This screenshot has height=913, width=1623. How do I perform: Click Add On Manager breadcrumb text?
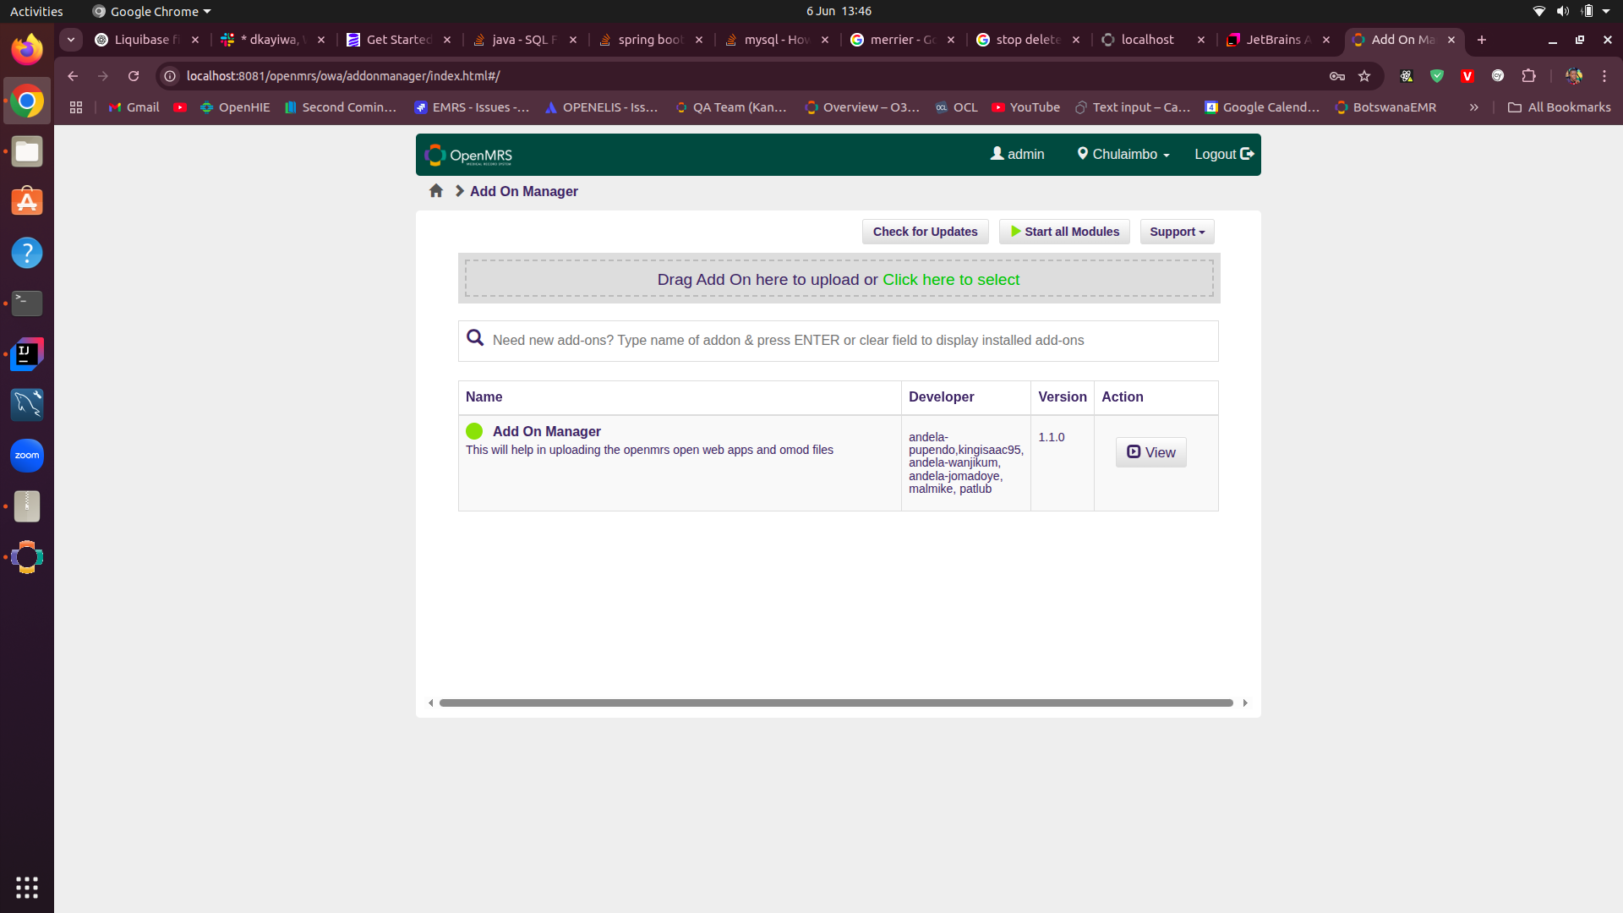[x=524, y=191]
